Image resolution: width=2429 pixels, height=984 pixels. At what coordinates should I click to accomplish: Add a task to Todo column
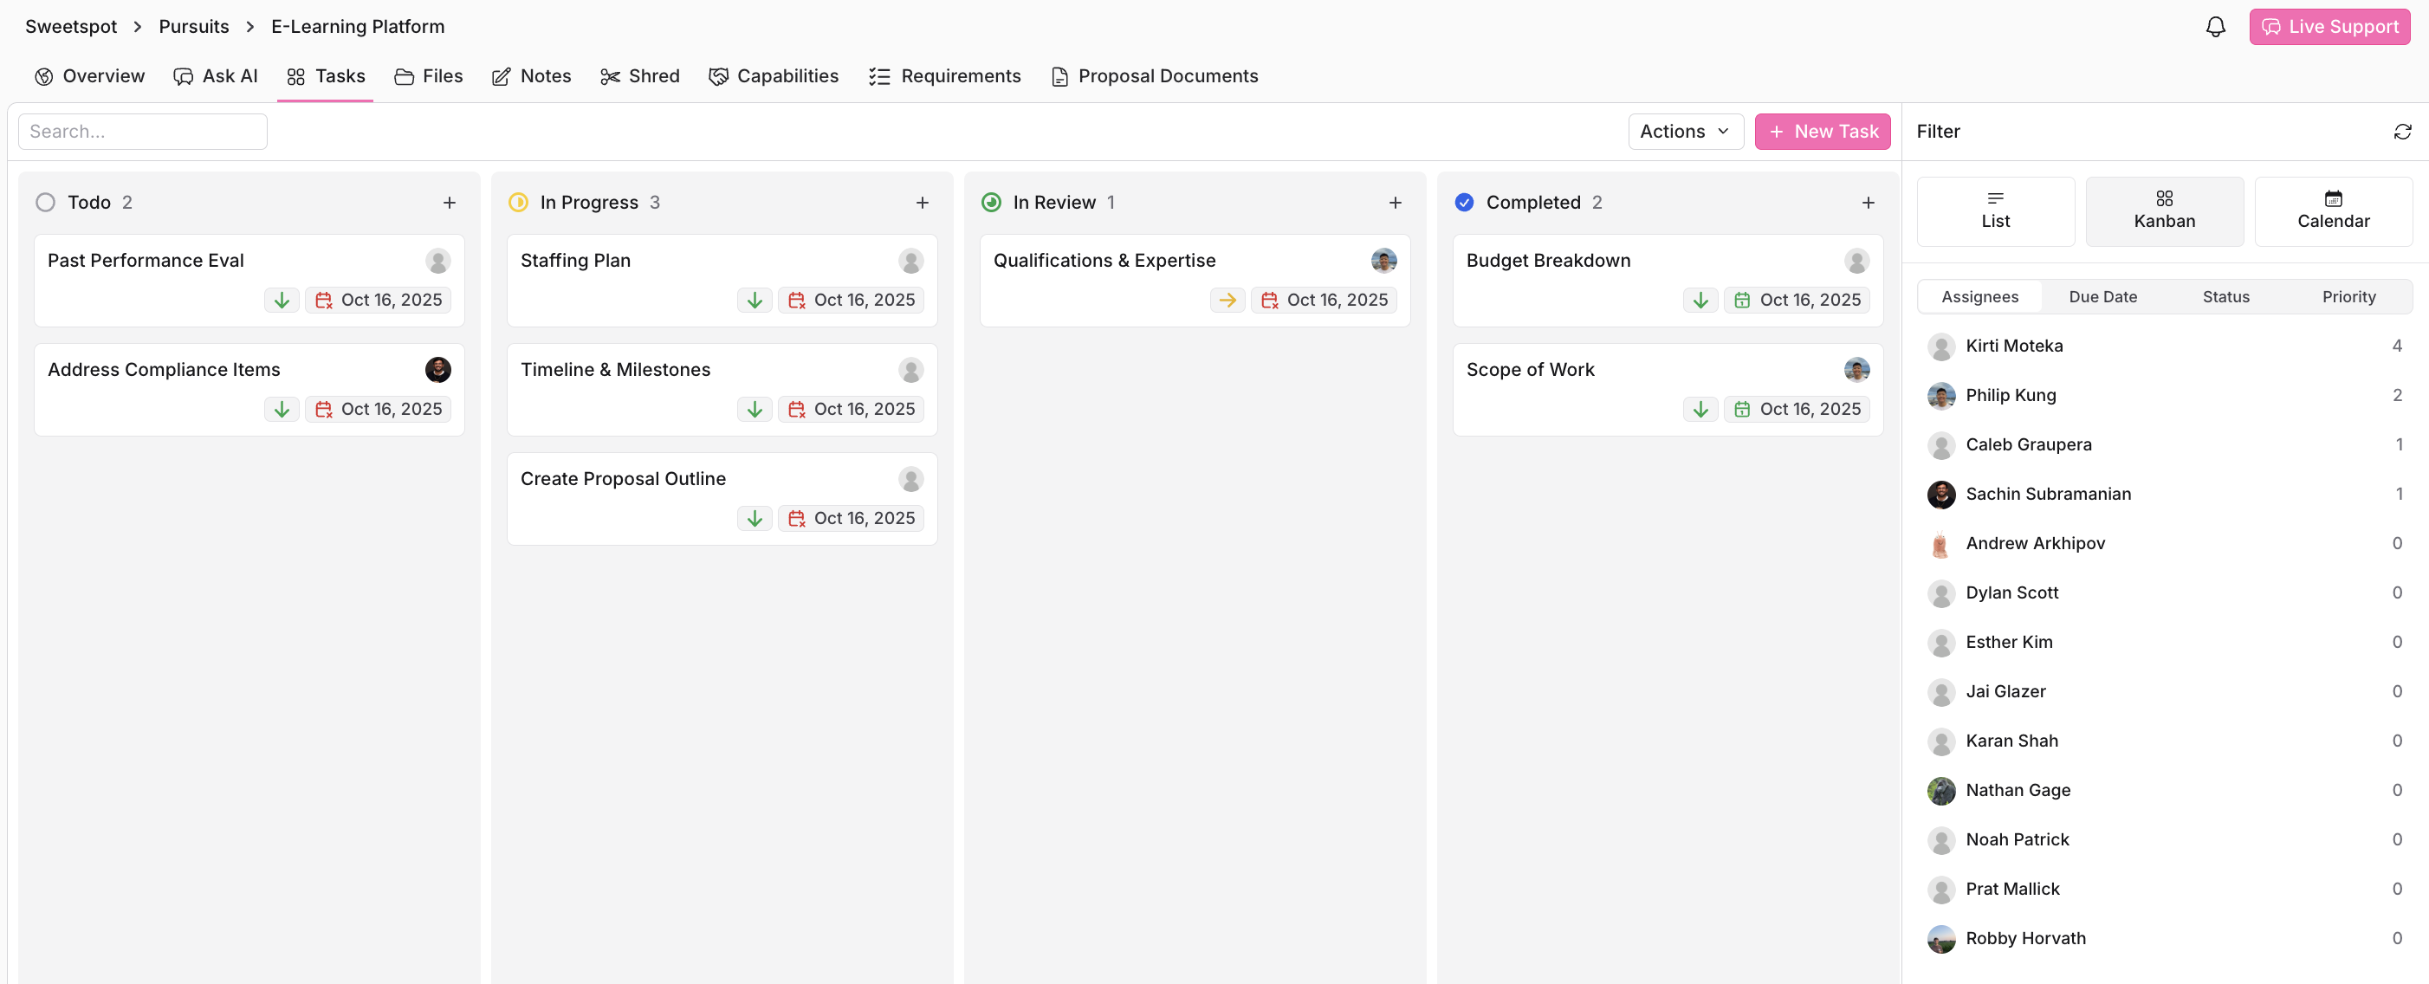(449, 203)
